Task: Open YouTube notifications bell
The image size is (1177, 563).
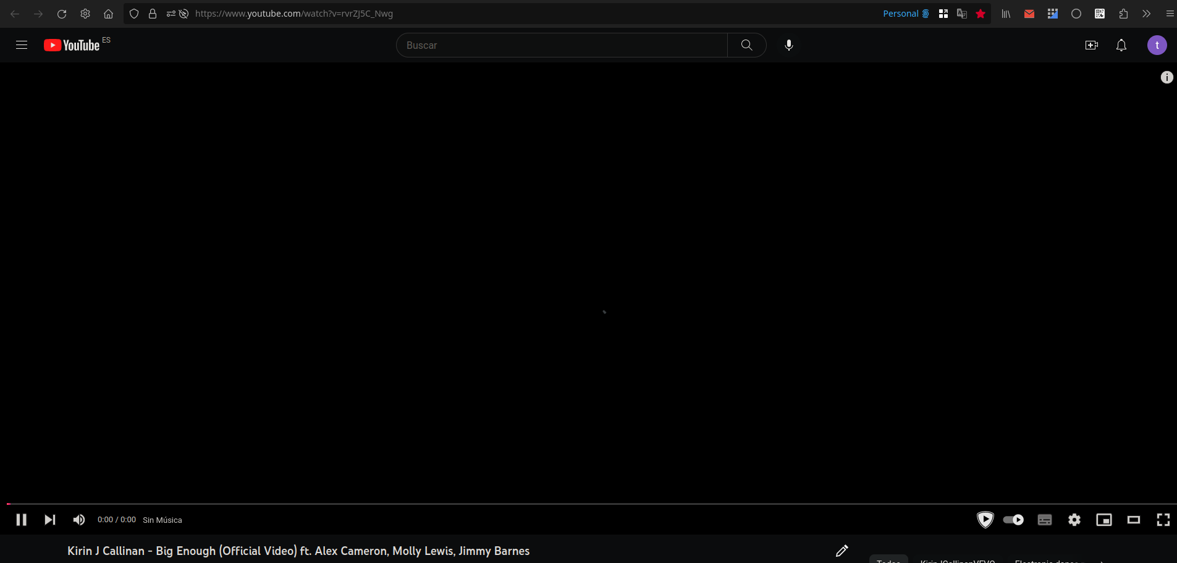Action: (x=1121, y=45)
